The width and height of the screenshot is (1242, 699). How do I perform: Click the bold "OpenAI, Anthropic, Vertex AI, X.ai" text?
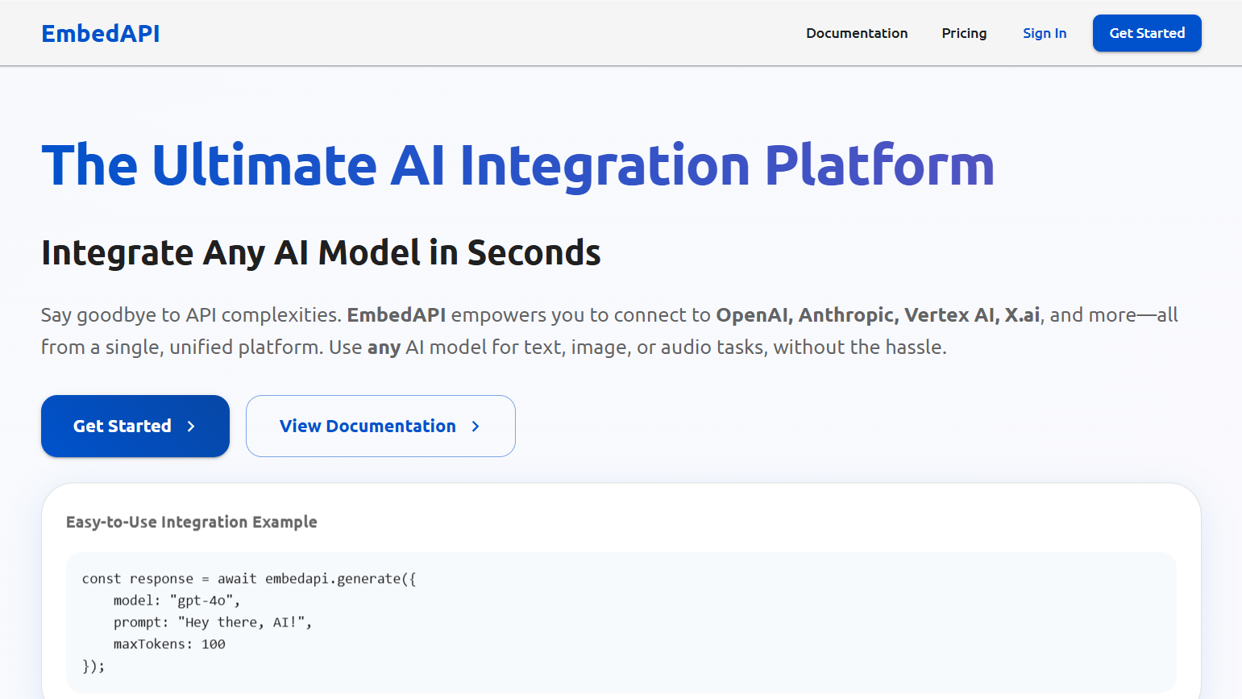(x=878, y=314)
